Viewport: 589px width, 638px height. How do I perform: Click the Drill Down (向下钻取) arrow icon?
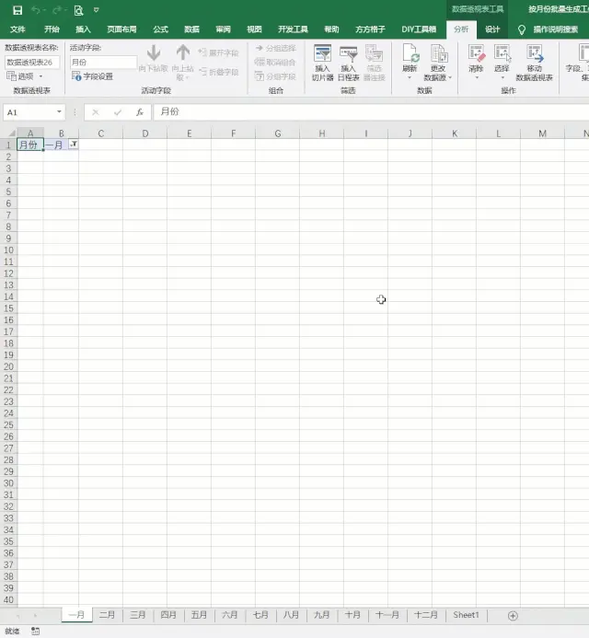tap(154, 53)
